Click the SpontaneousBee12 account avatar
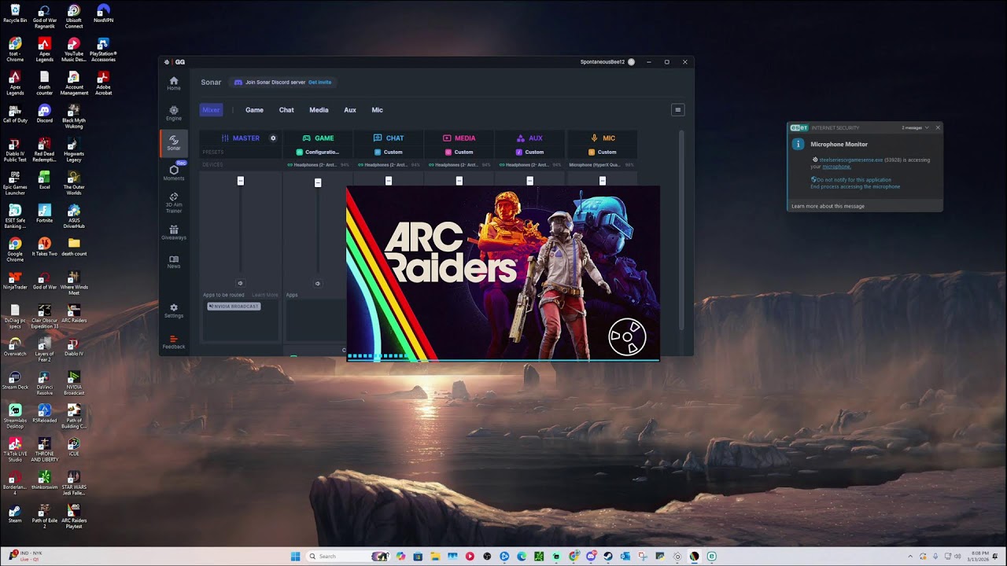 click(631, 62)
